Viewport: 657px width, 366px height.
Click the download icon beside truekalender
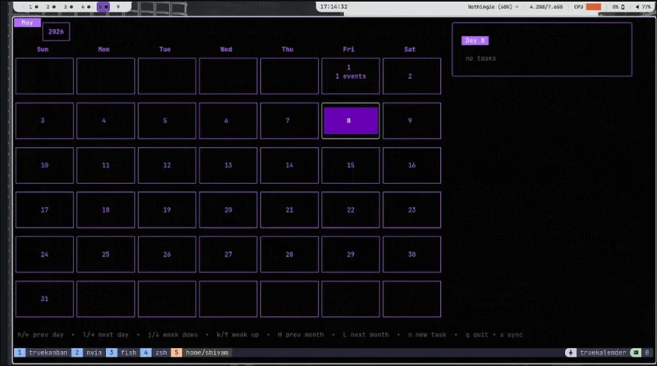click(x=570, y=353)
